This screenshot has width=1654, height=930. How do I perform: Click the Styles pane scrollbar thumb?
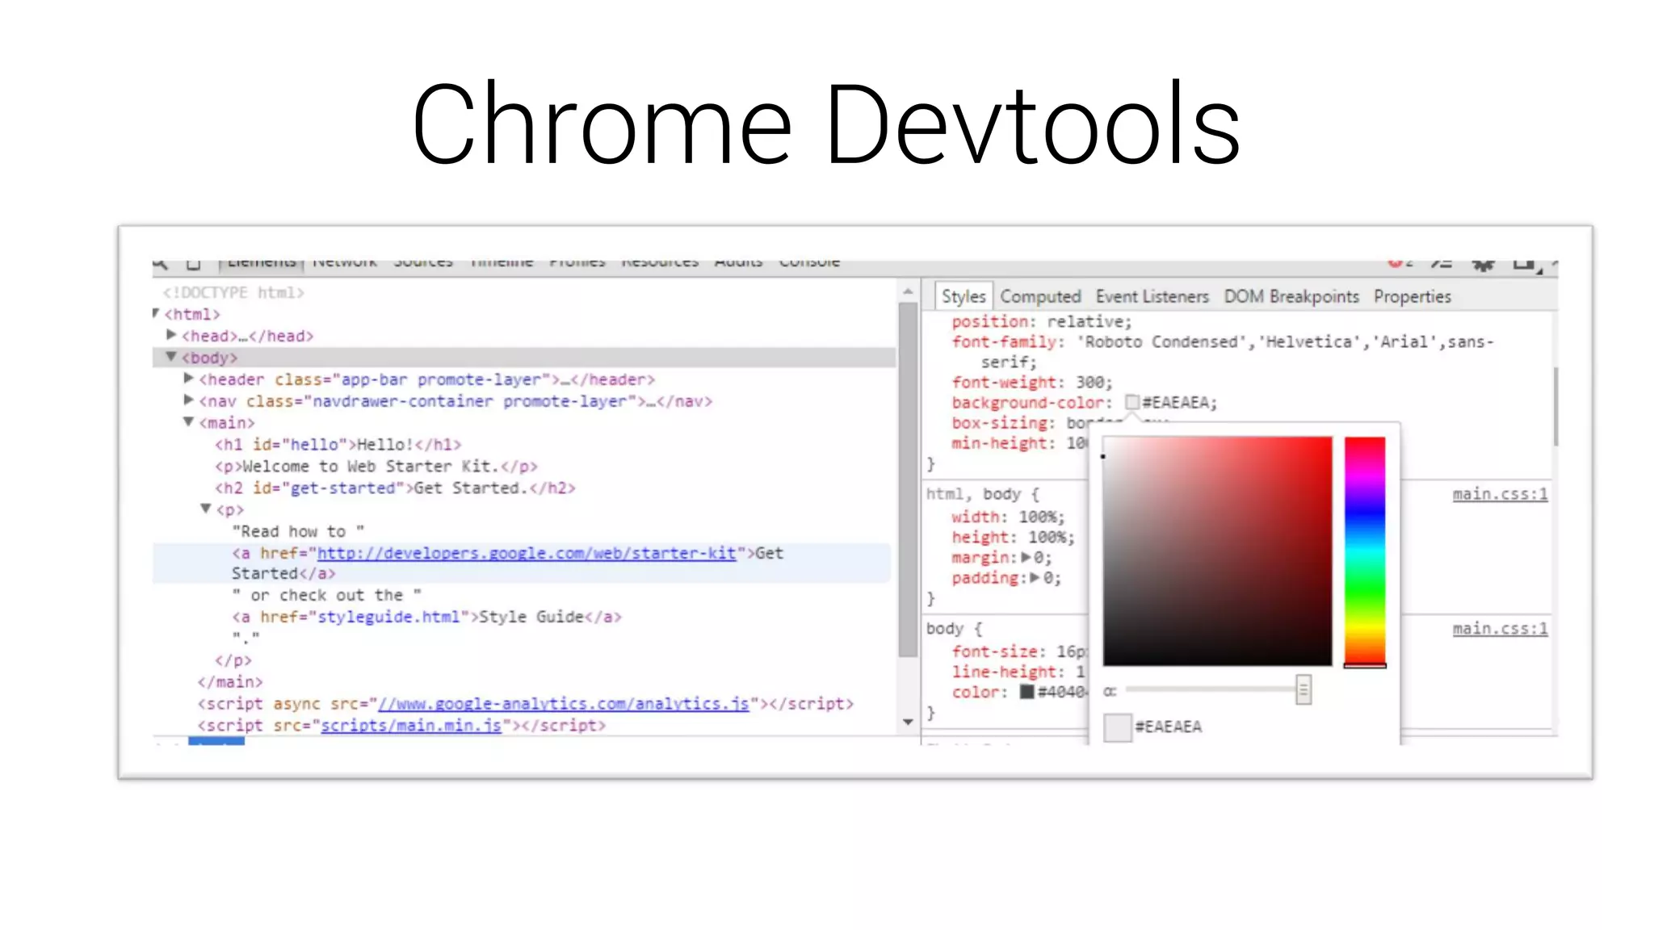pyautogui.click(x=1555, y=406)
